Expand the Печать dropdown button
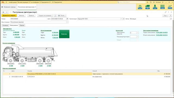 click(62, 16)
